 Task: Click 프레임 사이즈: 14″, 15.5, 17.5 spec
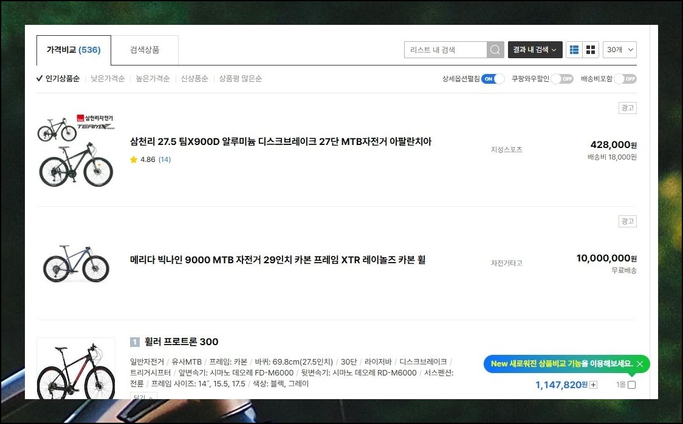[198, 383]
